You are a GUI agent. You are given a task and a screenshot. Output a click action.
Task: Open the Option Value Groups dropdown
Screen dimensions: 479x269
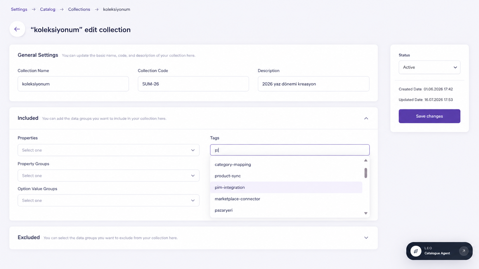[108, 200]
